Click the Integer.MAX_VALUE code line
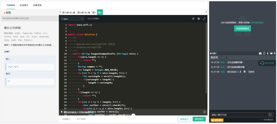Image resolution: width=277 pixels, height=124 pixels. coord(98,70)
